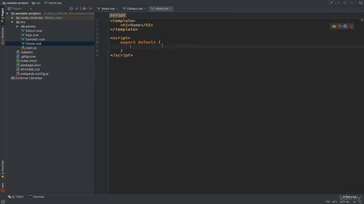Open the TODO tool window
The image size is (364, 204).
(x=16, y=197)
